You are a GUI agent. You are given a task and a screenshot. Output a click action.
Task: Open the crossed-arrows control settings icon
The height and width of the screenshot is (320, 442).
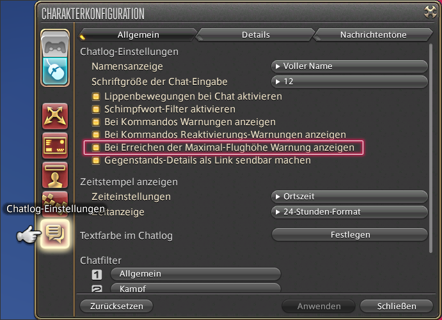(55, 116)
